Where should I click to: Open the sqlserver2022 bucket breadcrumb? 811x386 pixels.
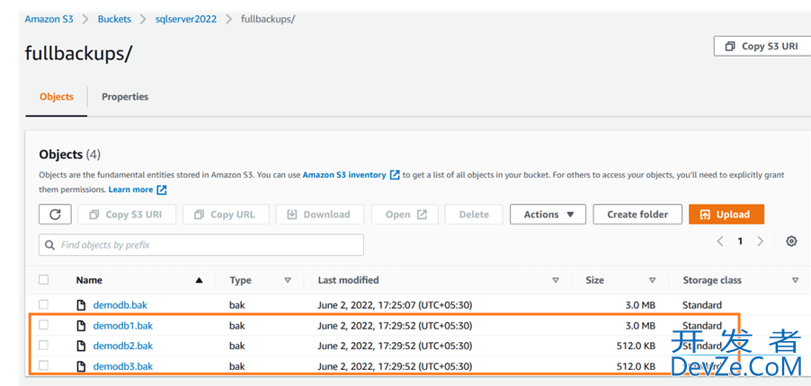[186, 19]
